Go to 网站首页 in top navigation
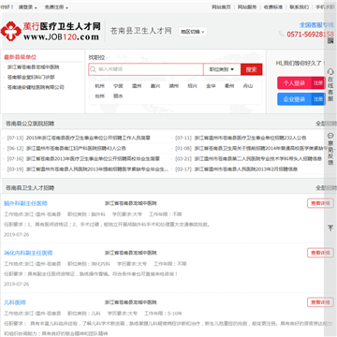The height and width of the screenshot is (337, 337). [x=221, y=7]
